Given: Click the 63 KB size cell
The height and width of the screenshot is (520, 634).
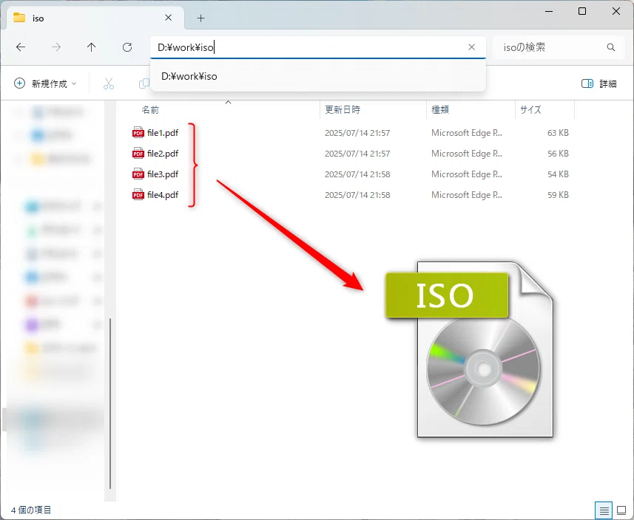Looking at the screenshot, I should [558, 133].
